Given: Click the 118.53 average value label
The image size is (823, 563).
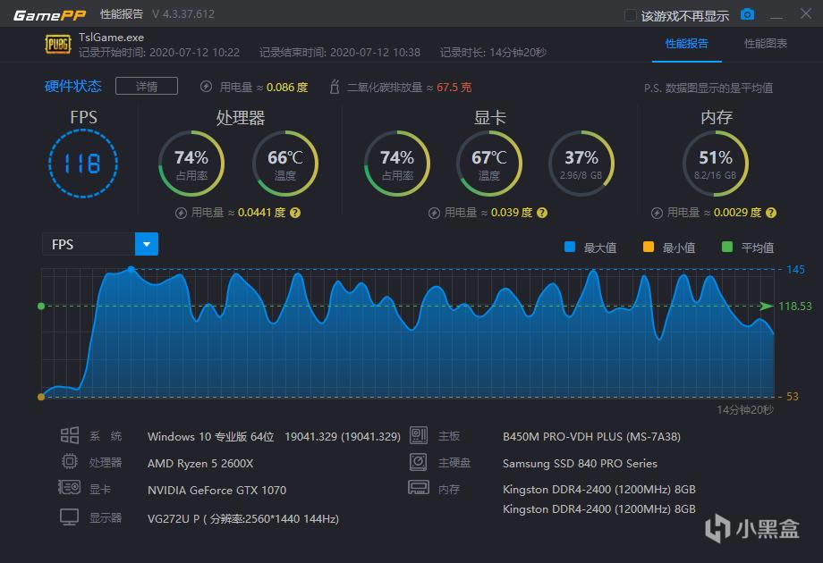Looking at the screenshot, I should tap(794, 307).
